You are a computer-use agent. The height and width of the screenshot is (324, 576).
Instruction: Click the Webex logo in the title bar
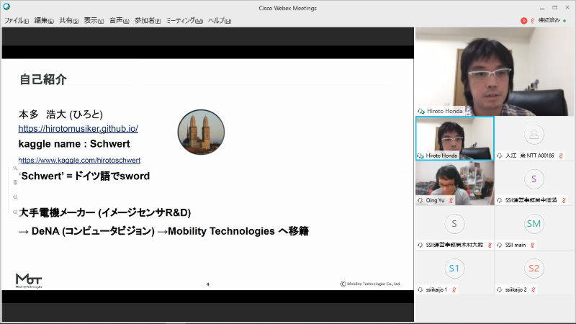tap(6, 6)
